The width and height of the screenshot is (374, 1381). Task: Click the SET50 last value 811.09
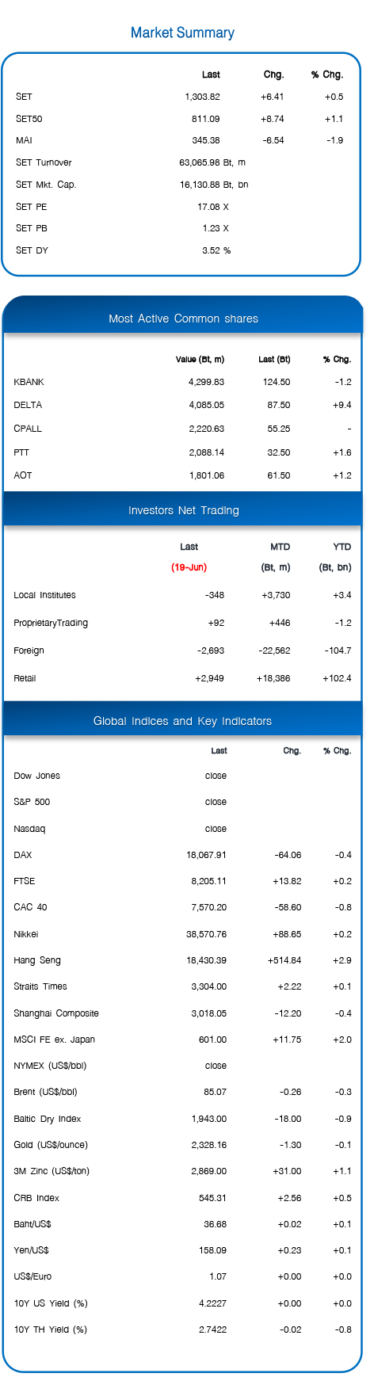pyautogui.click(x=205, y=119)
